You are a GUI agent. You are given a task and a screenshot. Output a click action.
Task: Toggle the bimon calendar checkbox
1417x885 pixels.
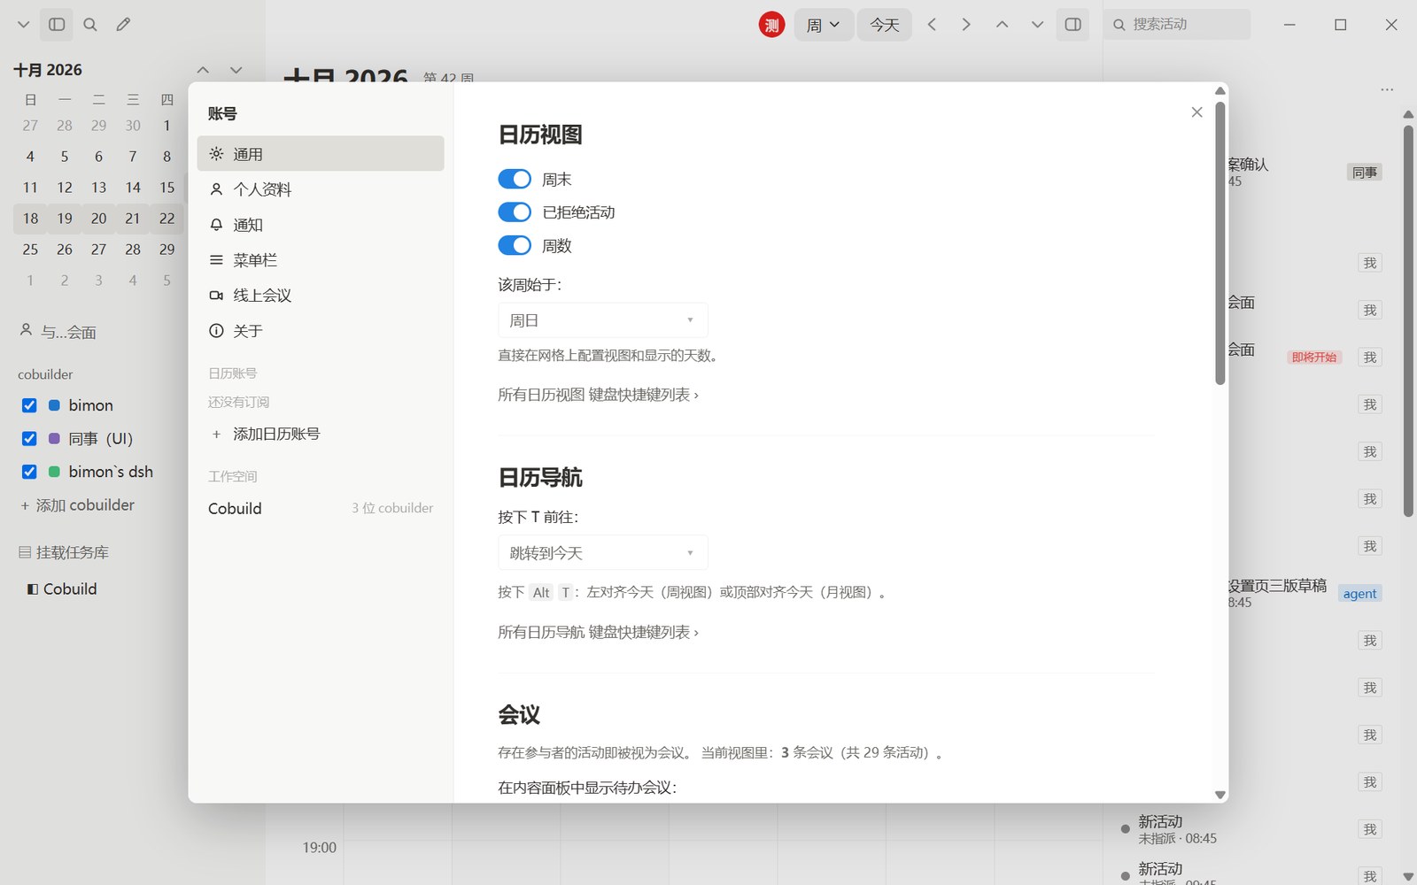click(x=29, y=405)
